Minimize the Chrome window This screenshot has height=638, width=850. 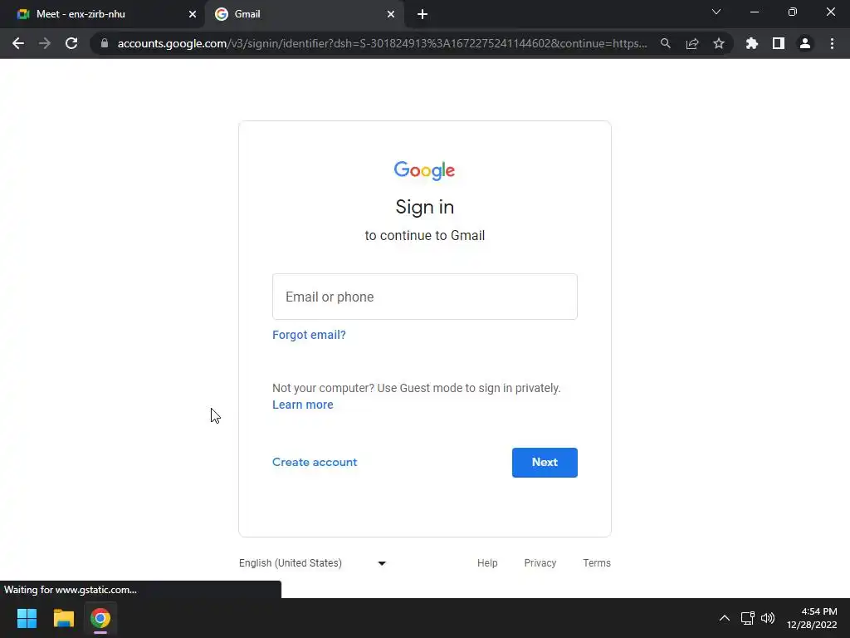754,12
